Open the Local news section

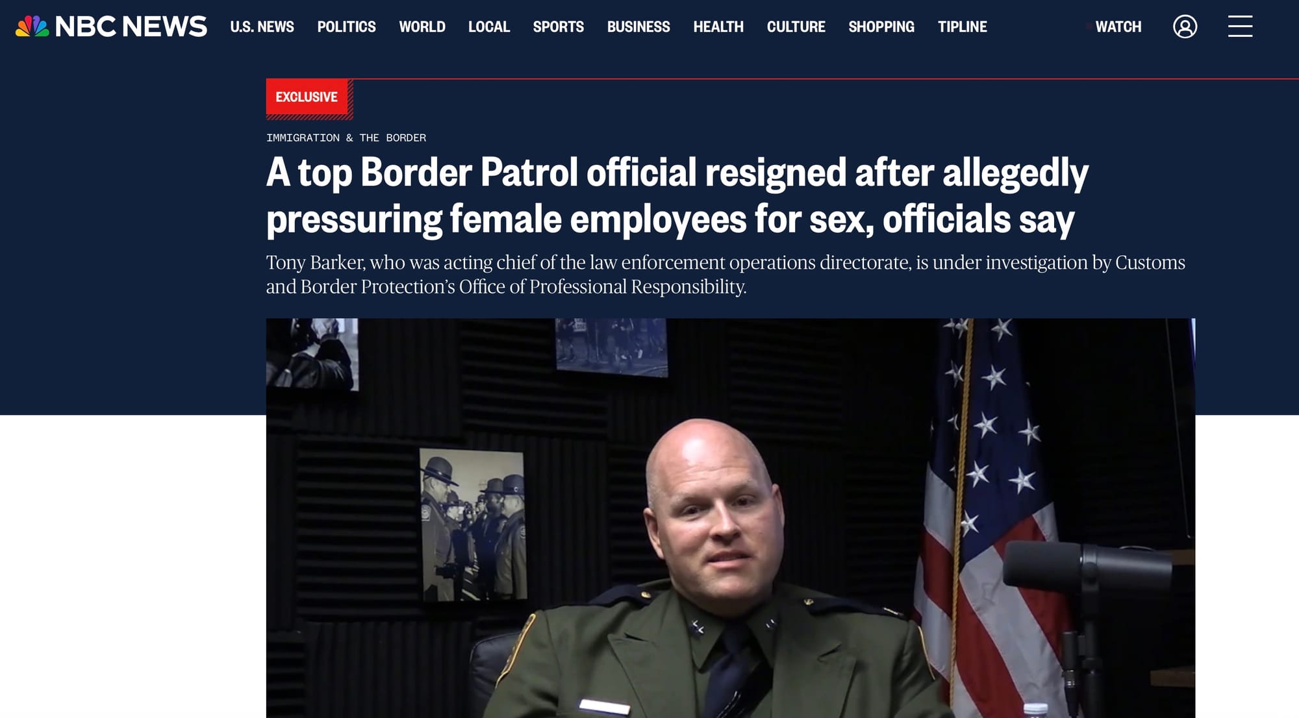click(x=489, y=27)
